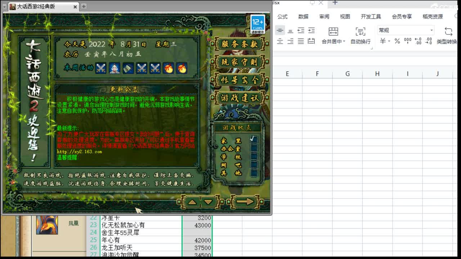Expand the ¥ currency symbol dropdown arrow

coord(389,41)
